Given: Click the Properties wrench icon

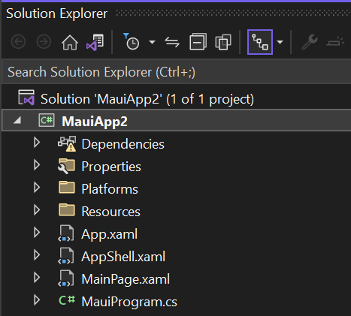Looking at the screenshot, I should [x=310, y=42].
